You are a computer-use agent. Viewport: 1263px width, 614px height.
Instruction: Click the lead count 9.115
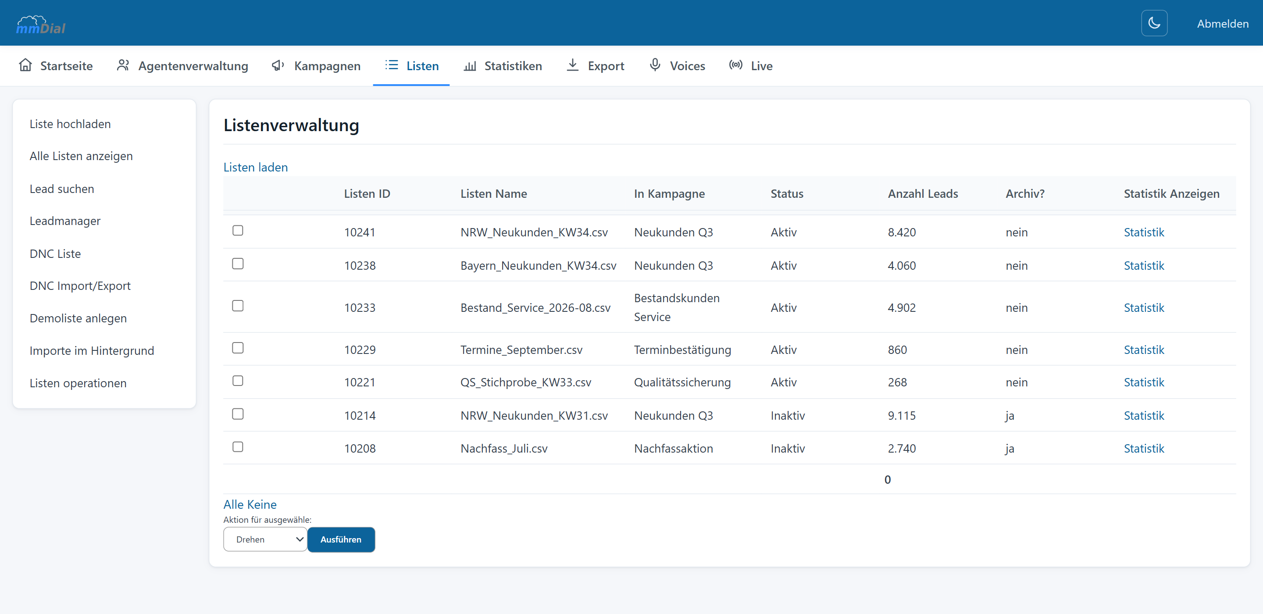coord(901,415)
